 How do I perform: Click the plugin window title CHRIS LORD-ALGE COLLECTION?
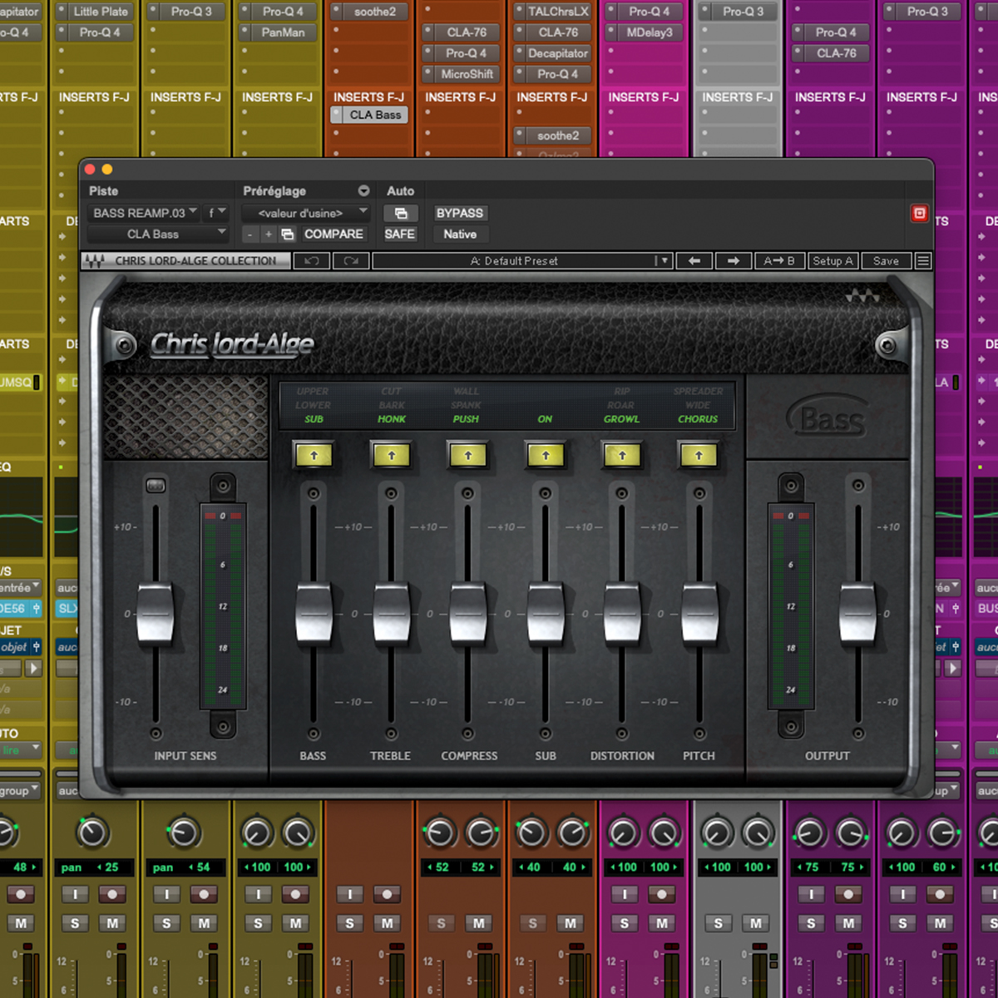tap(195, 261)
